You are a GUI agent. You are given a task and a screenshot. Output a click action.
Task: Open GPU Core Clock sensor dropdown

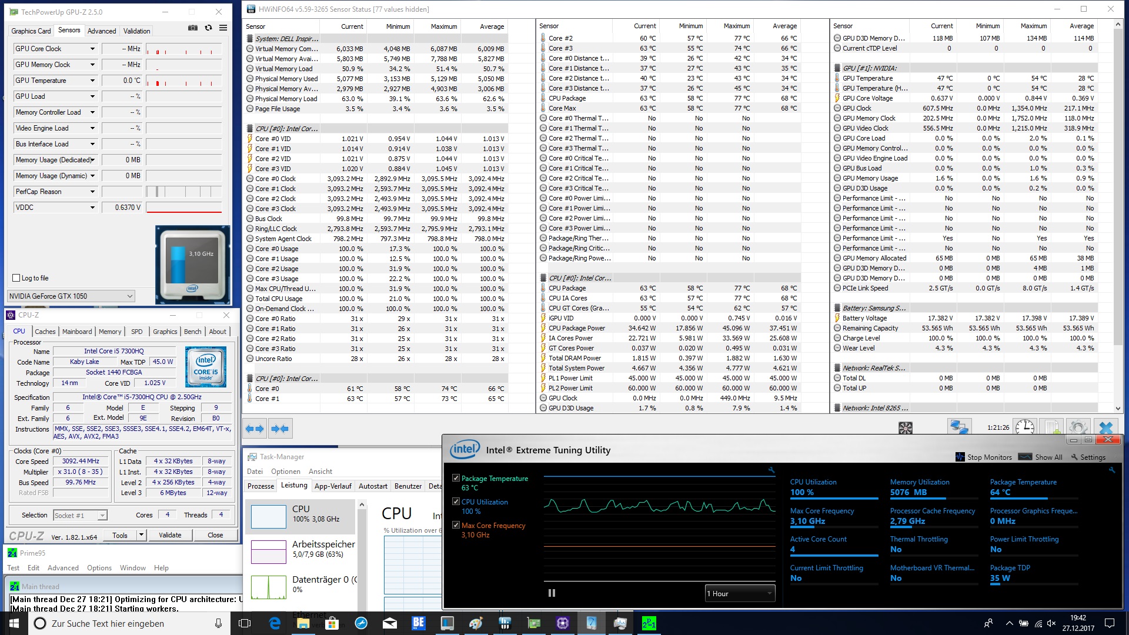[92, 49]
